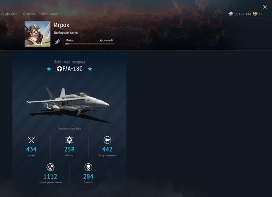Screen dimensions: 272x197
Task: Click Выберите титул to choose title
Action: (x=66, y=32)
